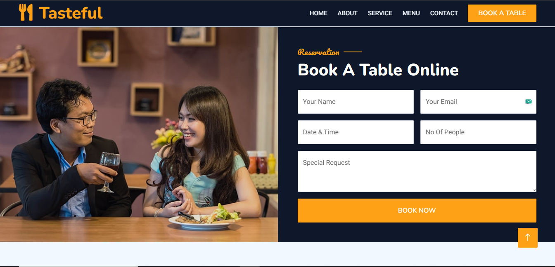The width and height of the screenshot is (555, 267).
Task: Click the BOOK A TABLE header button
Action: pyautogui.click(x=502, y=13)
